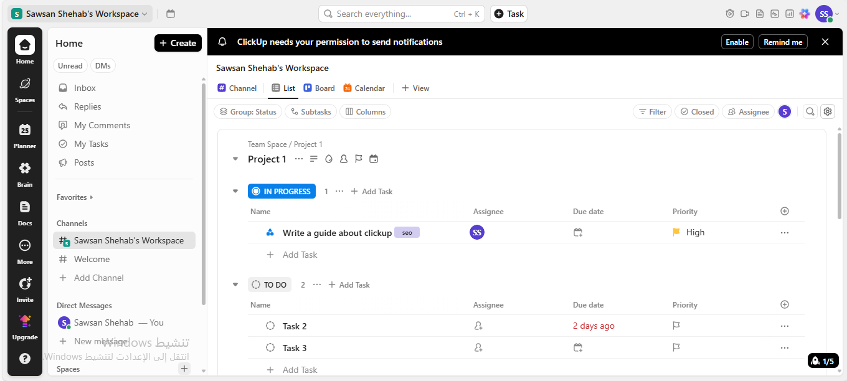847x381 pixels.
Task: Open the Columns options
Action: (365, 111)
